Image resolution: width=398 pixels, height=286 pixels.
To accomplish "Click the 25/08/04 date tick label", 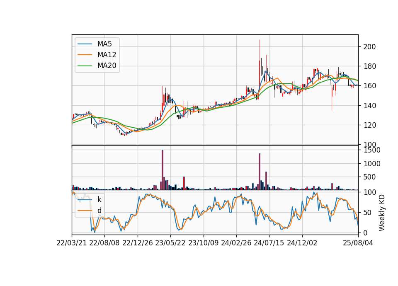I will (x=358, y=243).
